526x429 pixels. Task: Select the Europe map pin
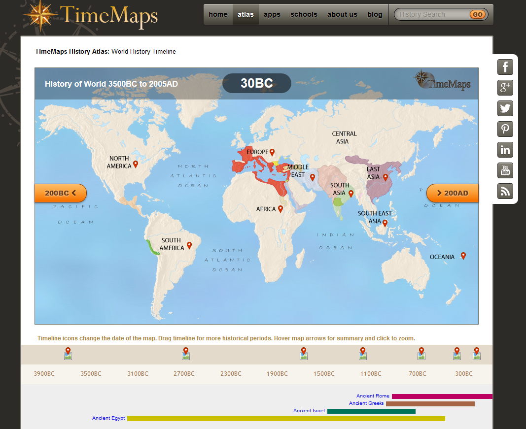coord(272,152)
